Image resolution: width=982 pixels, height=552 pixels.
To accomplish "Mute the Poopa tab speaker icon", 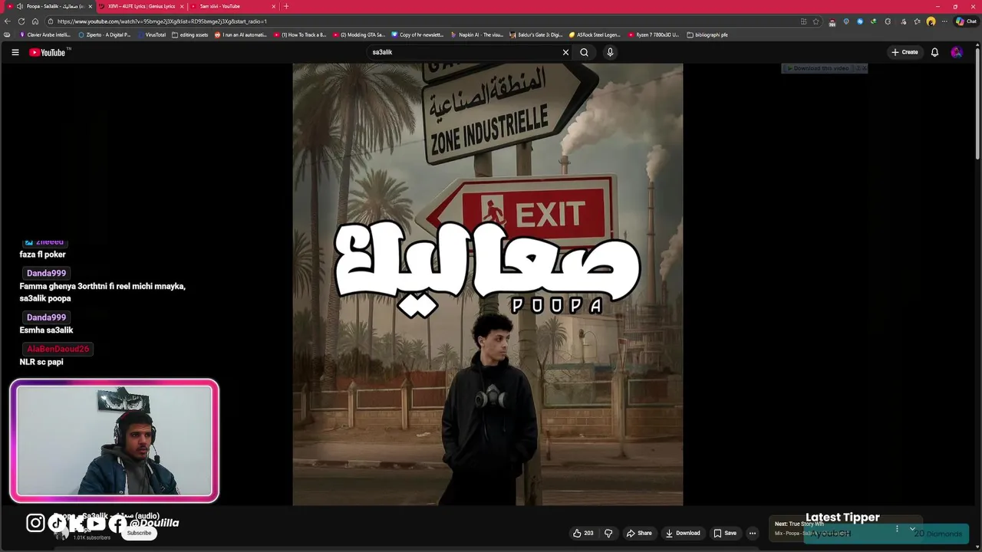I will tap(19, 6).
